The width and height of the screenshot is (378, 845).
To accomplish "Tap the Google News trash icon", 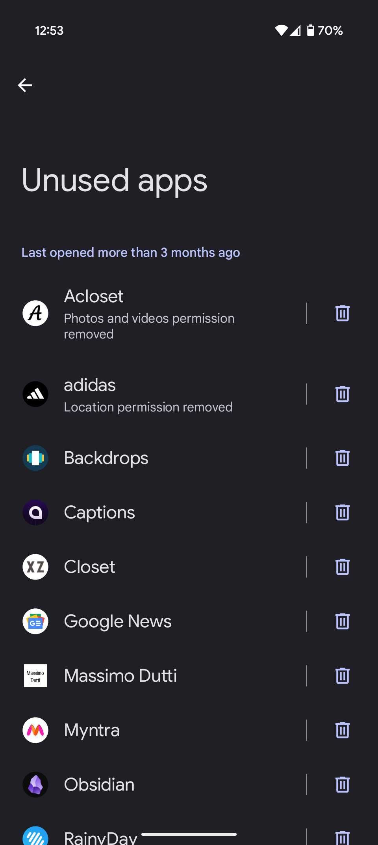I will [342, 621].
